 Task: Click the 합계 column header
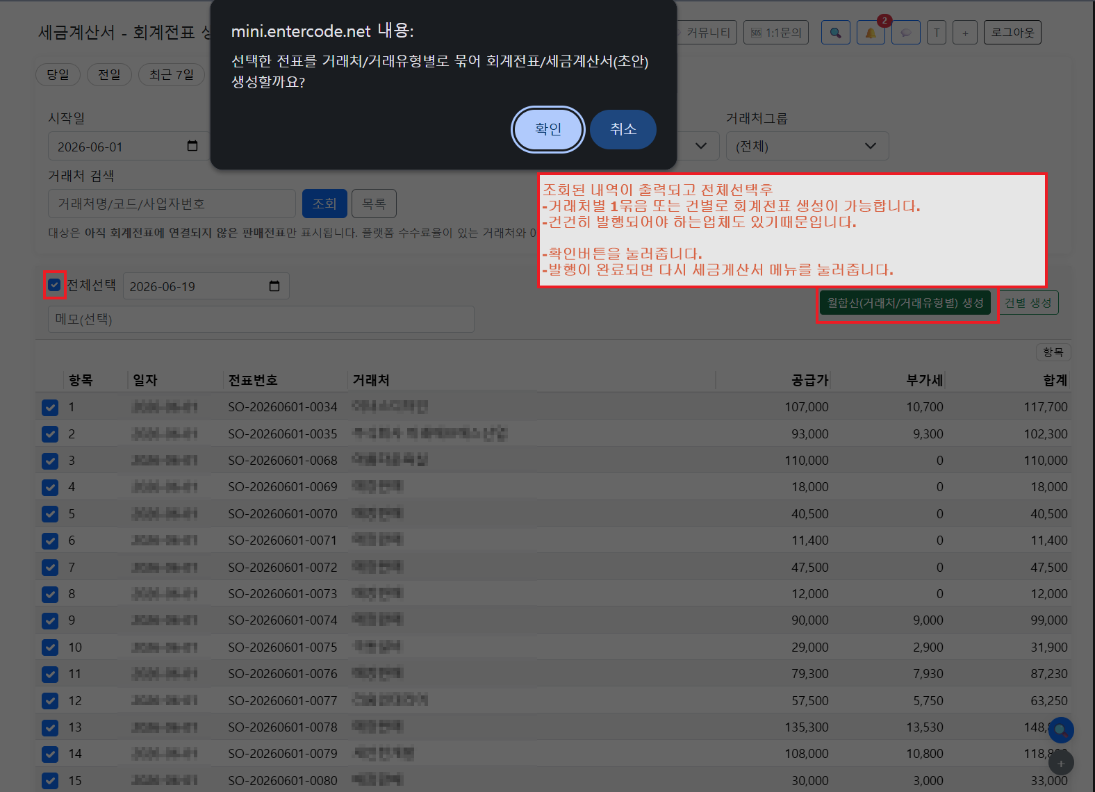pos(1055,380)
